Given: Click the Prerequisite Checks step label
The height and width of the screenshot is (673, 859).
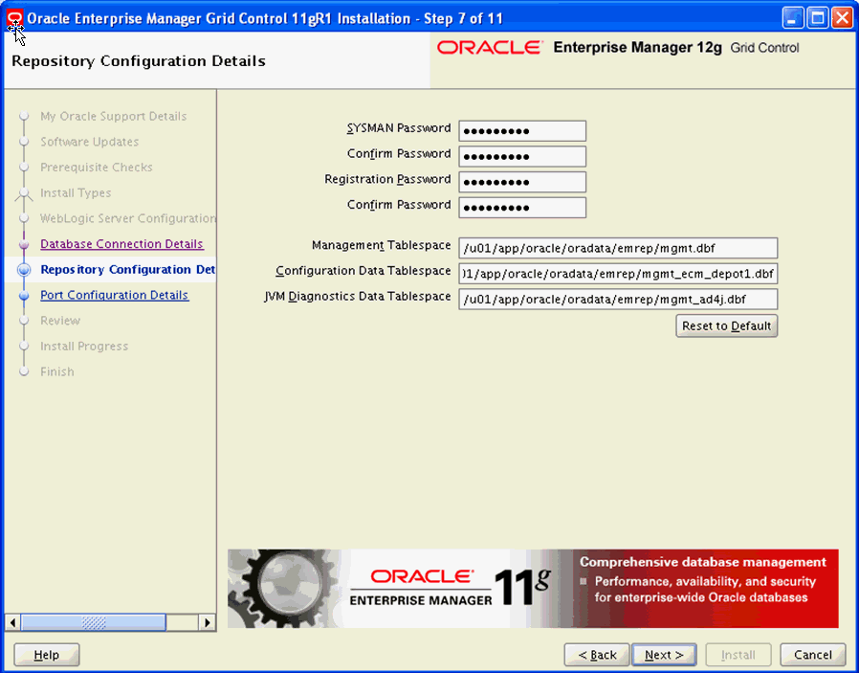Looking at the screenshot, I should point(97,168).
